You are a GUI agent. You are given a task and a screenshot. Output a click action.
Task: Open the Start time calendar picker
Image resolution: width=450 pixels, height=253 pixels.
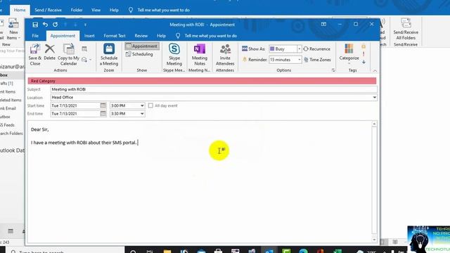tap(103, 105)
